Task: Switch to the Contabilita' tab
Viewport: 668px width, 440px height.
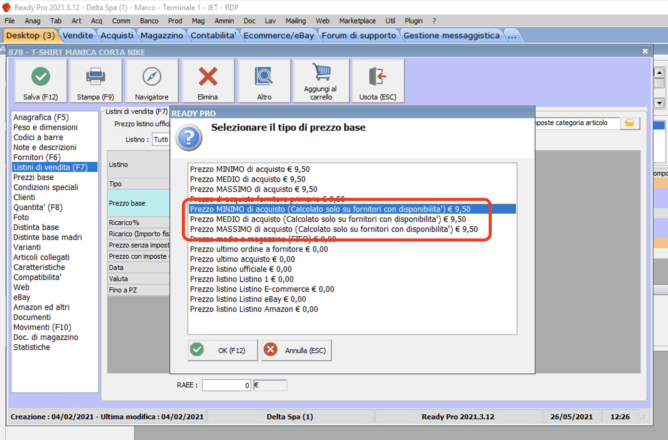Action: coord(213,35)
